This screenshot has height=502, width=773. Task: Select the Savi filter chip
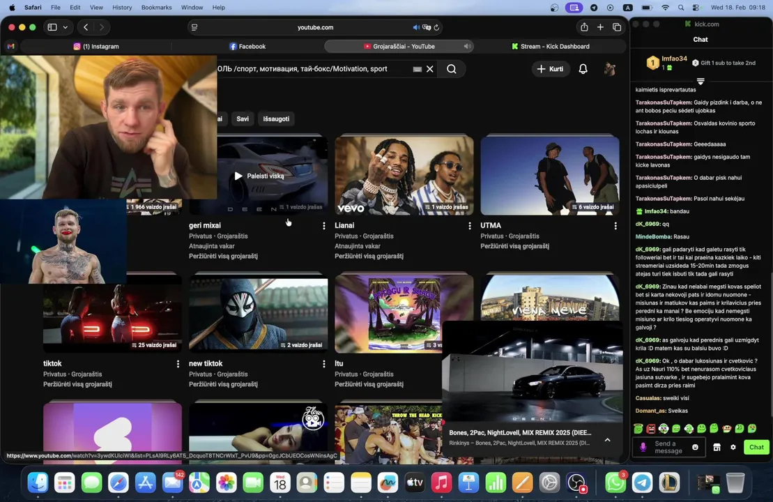coord(243,119)
